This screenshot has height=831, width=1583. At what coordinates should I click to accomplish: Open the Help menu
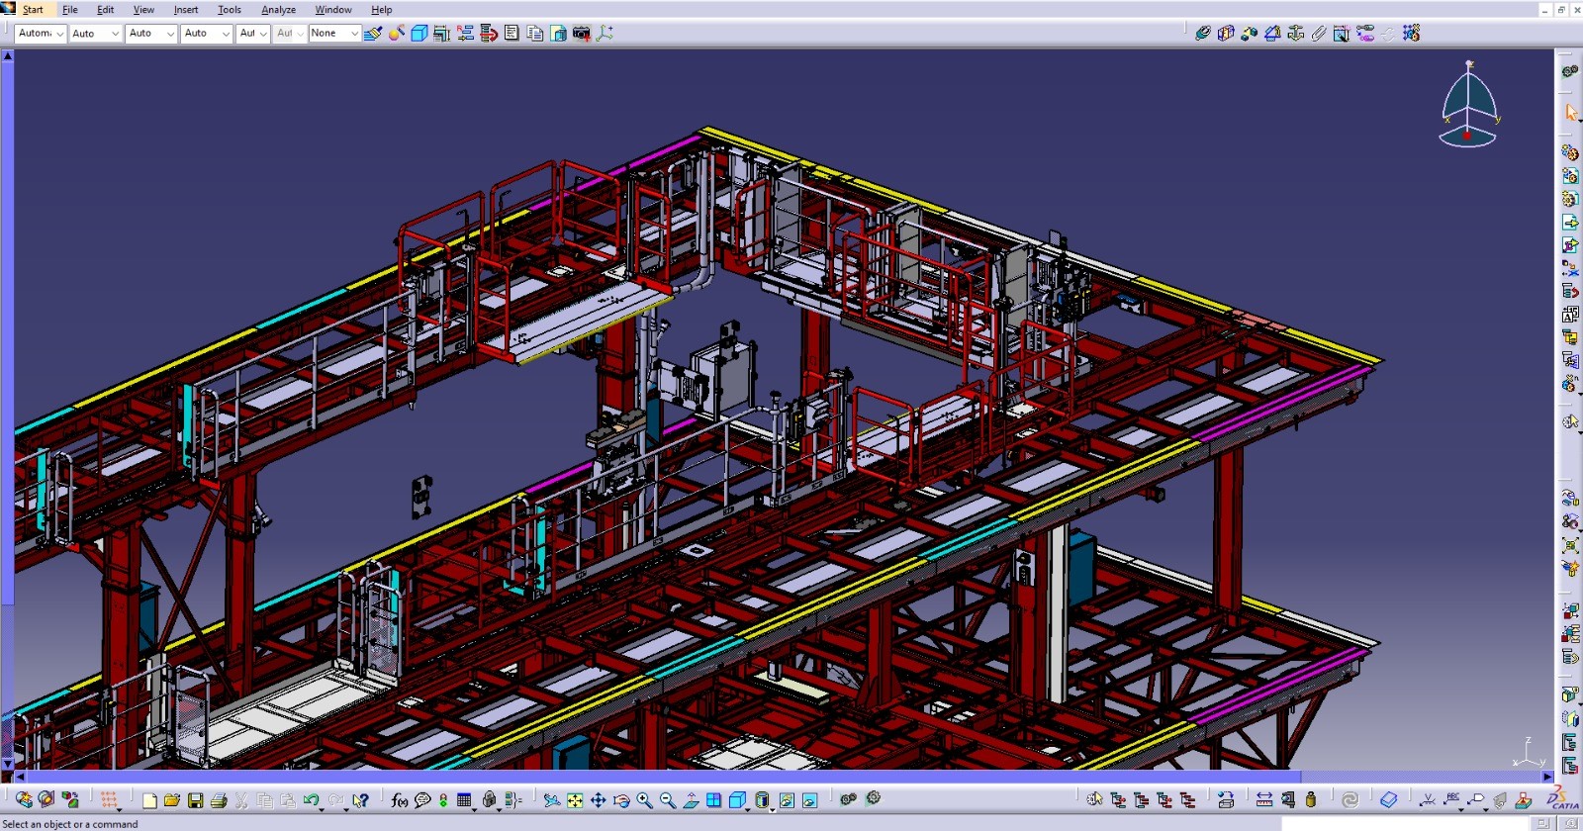pyautogui.click(x=382, y=10)
